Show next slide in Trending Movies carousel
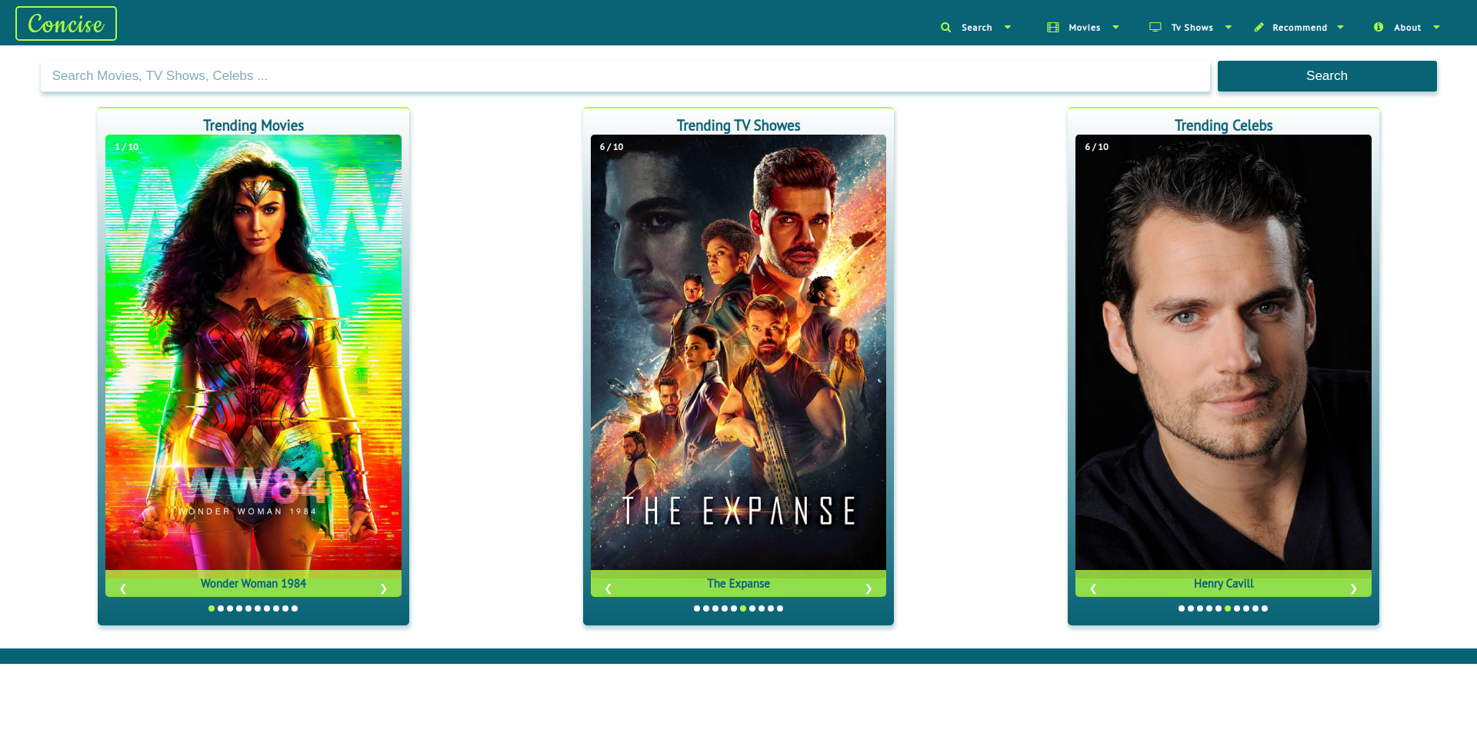 click(x=383, y=588)
